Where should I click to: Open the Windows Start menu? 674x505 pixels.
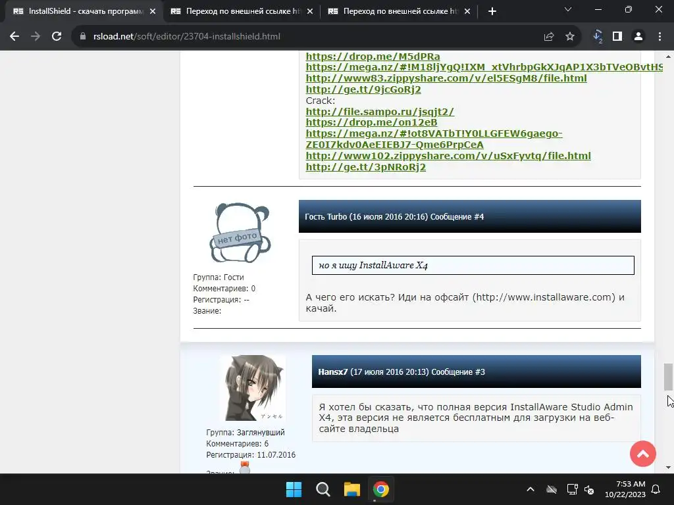[x=294, y=489]
